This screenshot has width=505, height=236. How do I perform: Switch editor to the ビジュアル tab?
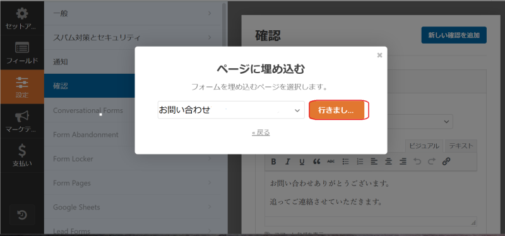tap(424, 146)
